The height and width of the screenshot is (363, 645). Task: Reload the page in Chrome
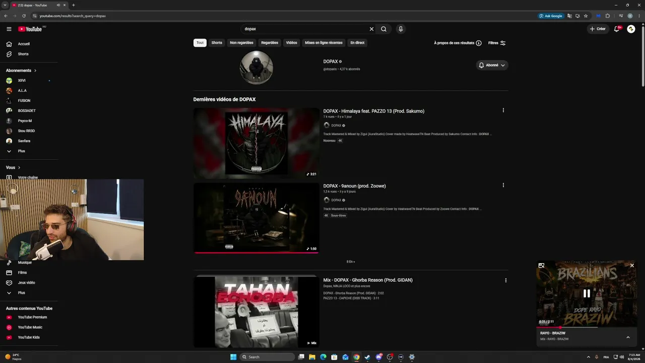[x=24, y=16]
